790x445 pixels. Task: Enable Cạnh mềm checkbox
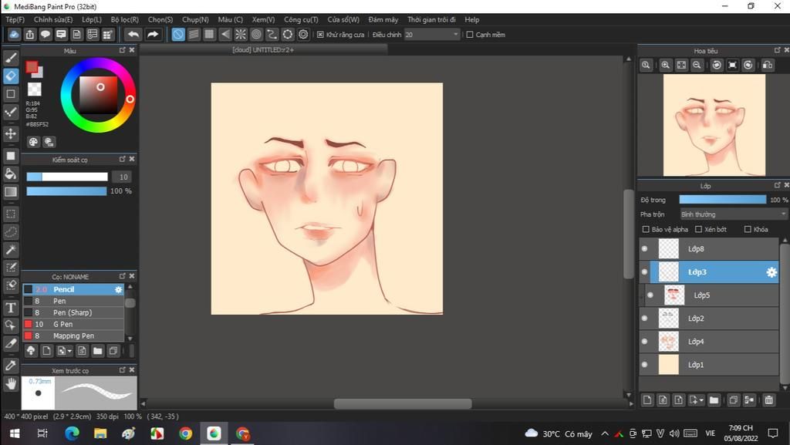[470, 35]
